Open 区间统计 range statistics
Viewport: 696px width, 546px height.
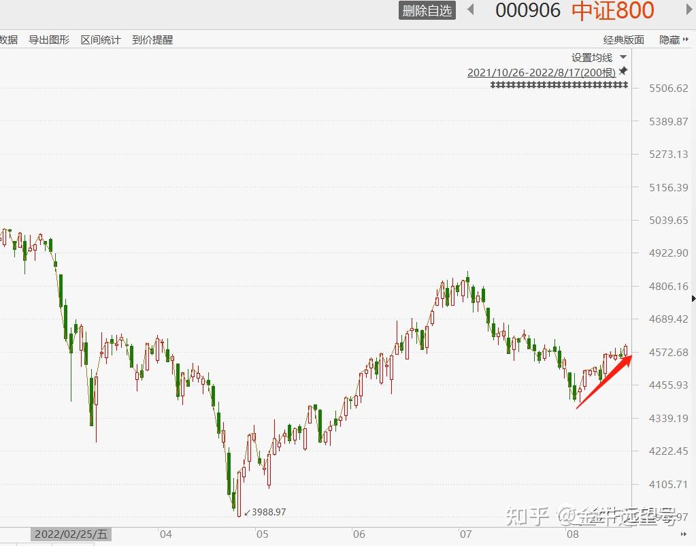pyautogui.click(x=101, y=40)
